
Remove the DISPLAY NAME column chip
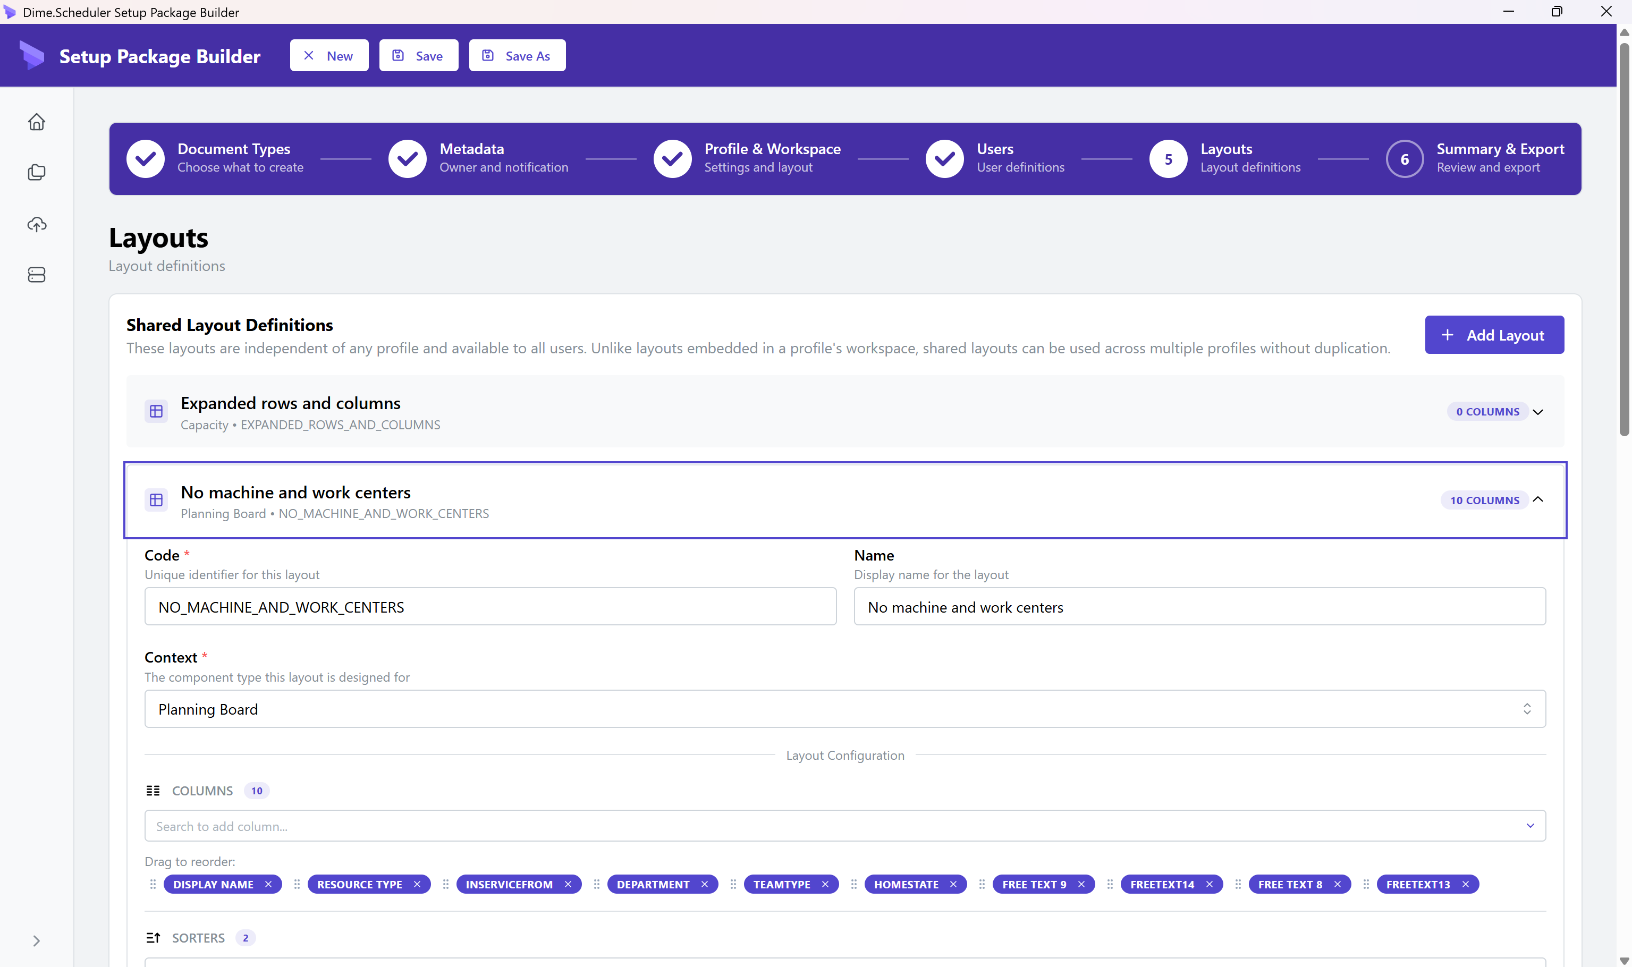[x=268, y=884]
